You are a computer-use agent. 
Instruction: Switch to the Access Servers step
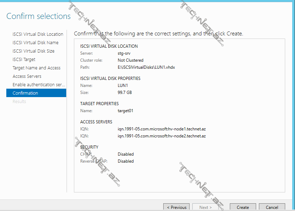point(27,76)
